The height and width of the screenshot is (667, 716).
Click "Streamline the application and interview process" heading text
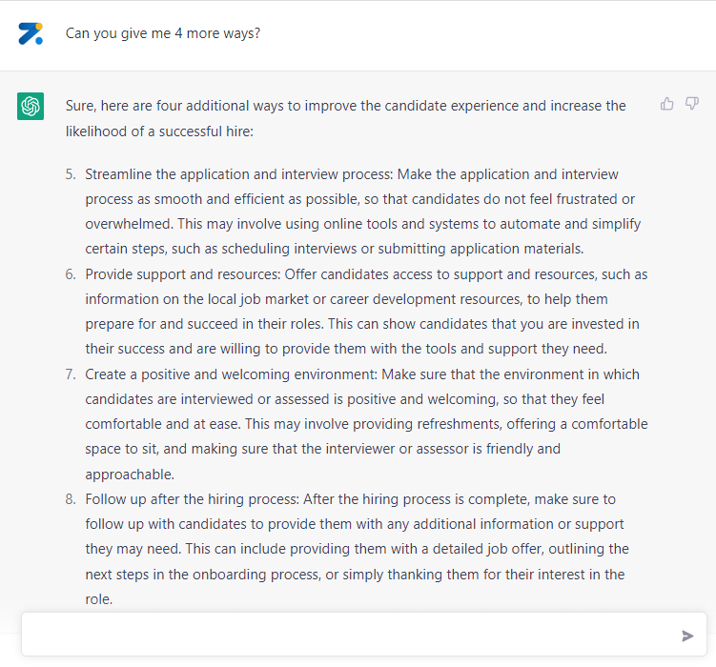click(238, 174)
